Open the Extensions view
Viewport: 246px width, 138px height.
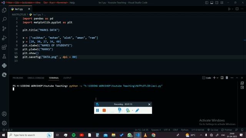coord(4,47)
